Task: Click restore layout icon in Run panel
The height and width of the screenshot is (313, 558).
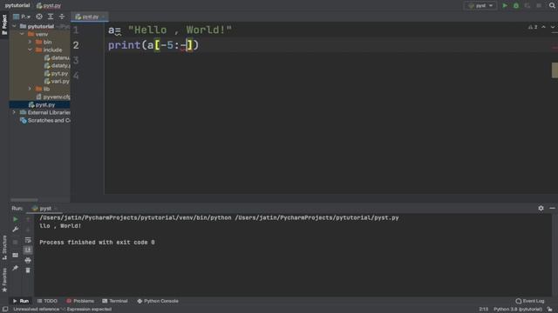Action: [x=16, y=255]
